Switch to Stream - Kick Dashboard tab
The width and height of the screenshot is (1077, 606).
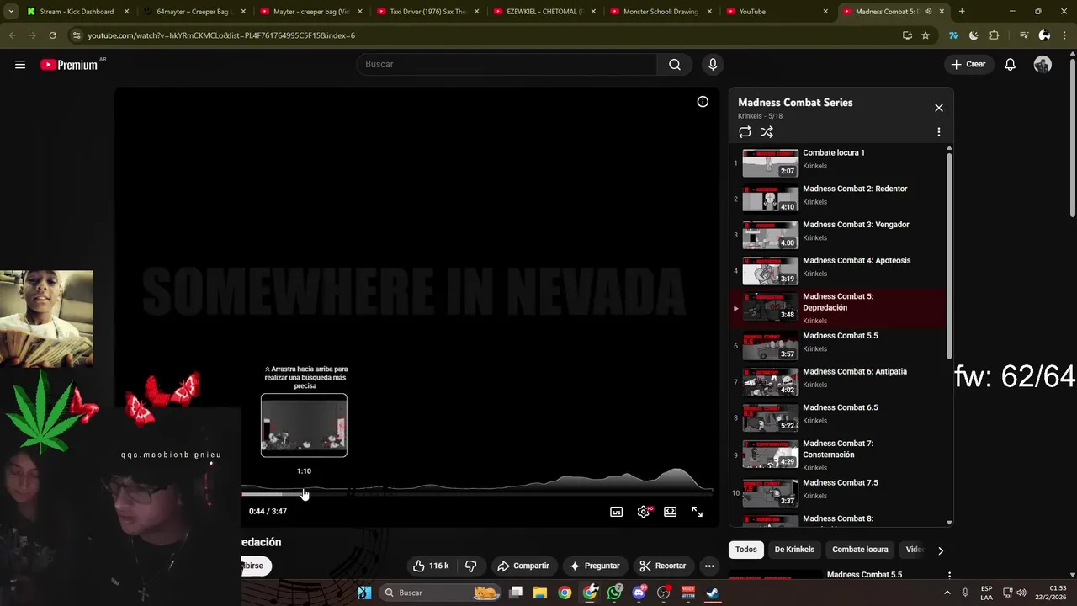coord(77,12)
